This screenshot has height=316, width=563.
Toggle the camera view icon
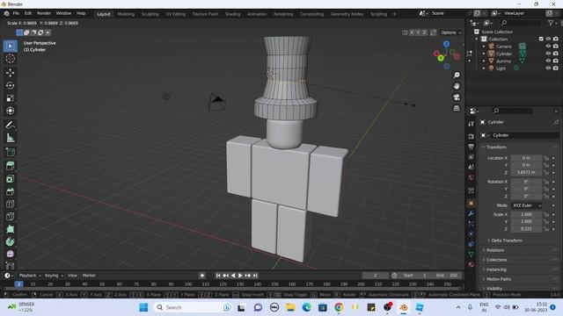coord(457,97)
